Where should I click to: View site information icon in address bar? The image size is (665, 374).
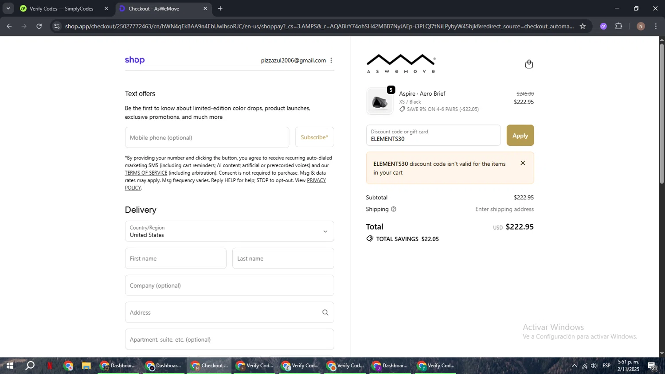[x=56, y=26]
